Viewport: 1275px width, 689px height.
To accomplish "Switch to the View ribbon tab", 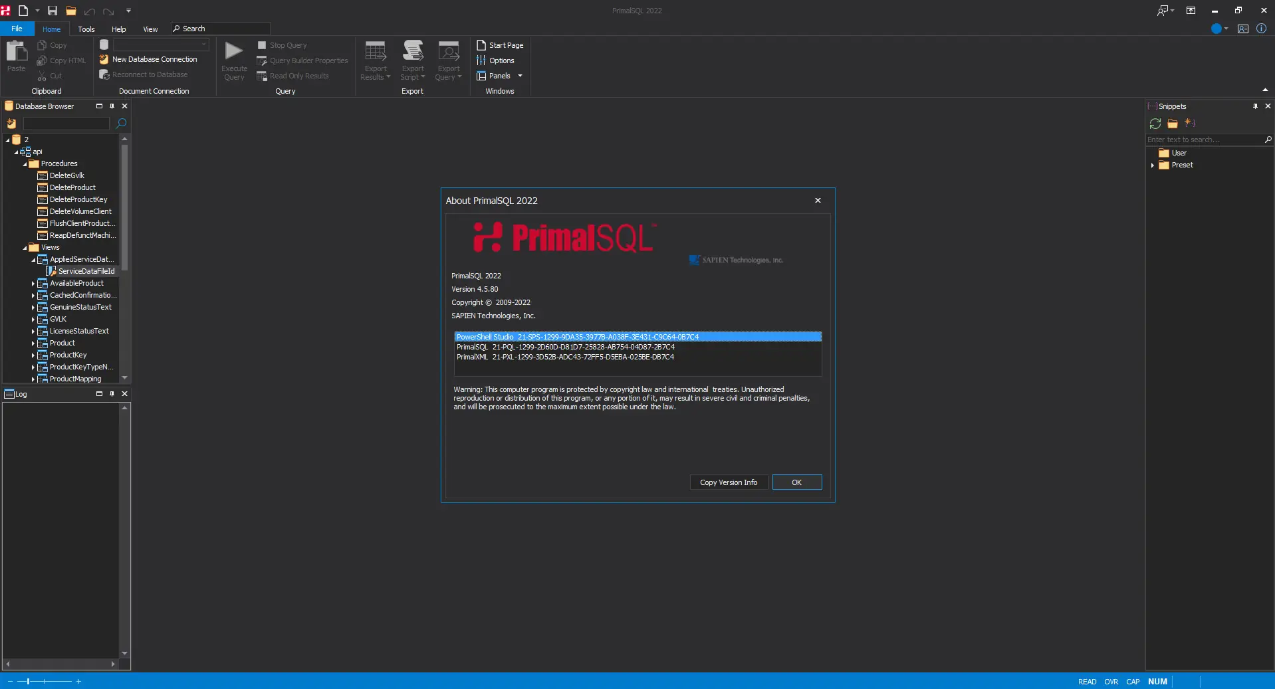I will [x=151, y=29].
